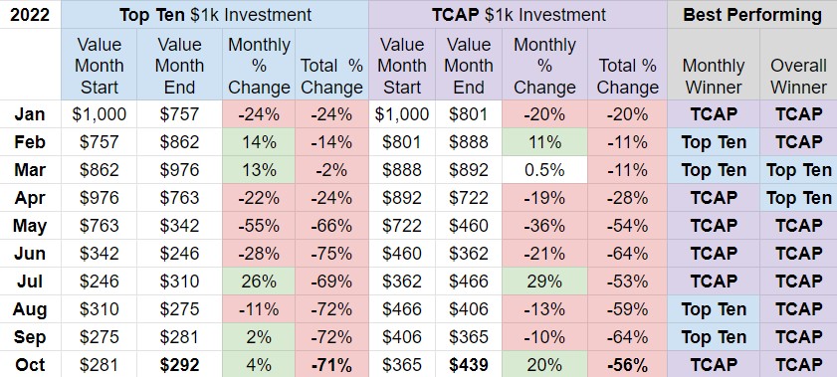
Task: Click the Jun row label cell
Action: coord(31,254)
